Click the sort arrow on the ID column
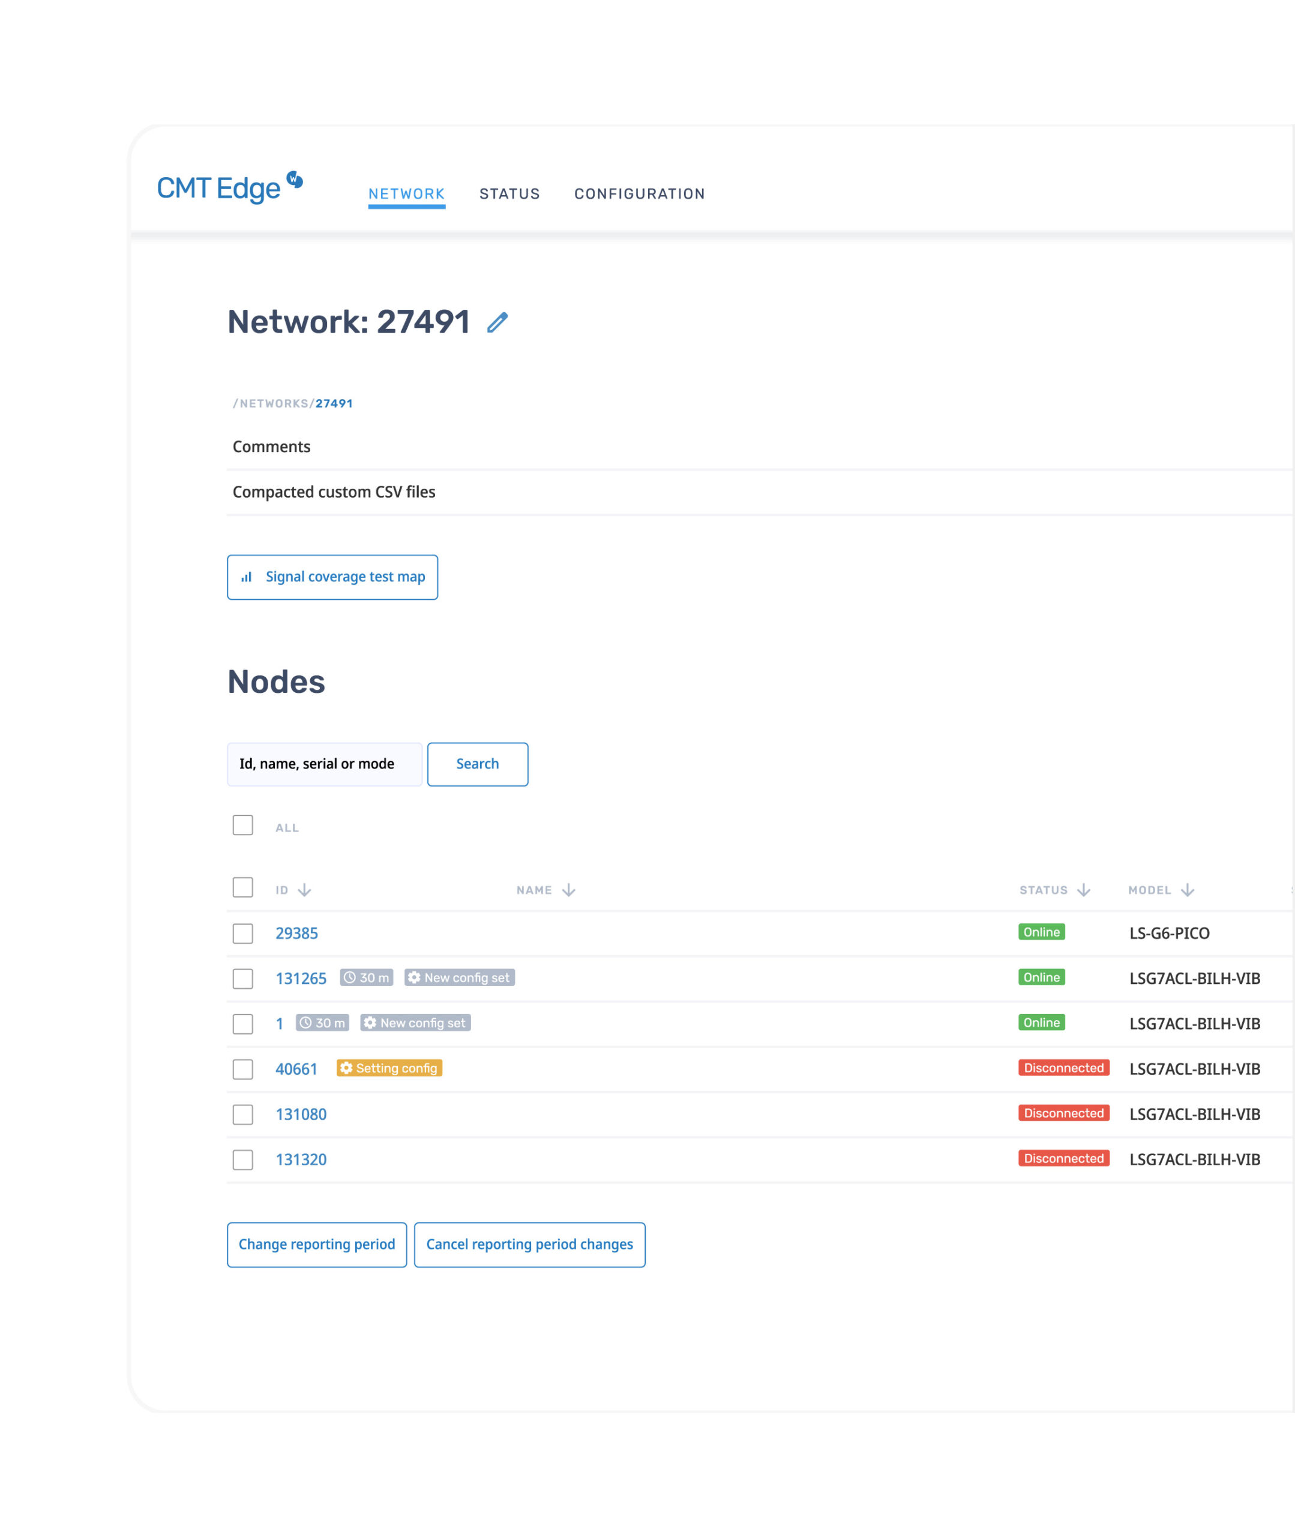 coord(304,889)
